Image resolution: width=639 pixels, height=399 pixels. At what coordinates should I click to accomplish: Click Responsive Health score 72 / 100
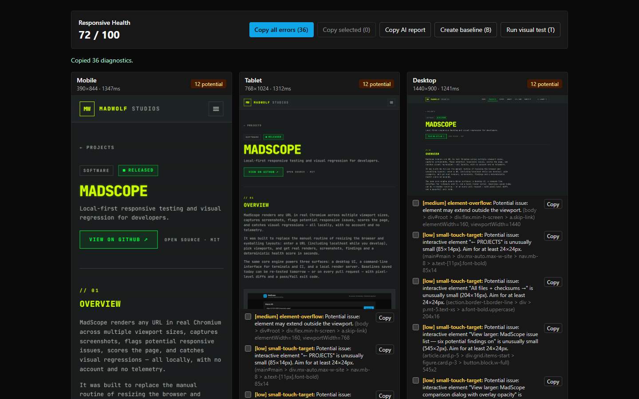point(99,35)
